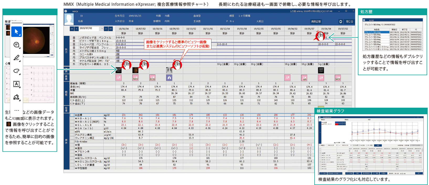Tick the ★血糖 checkbox in graph window table
429x185 pixels.
pos(320,153)
